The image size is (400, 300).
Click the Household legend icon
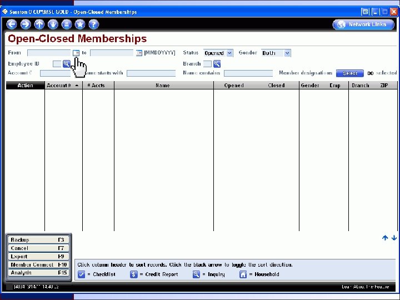pyautogui.click(x=243, y=274)
